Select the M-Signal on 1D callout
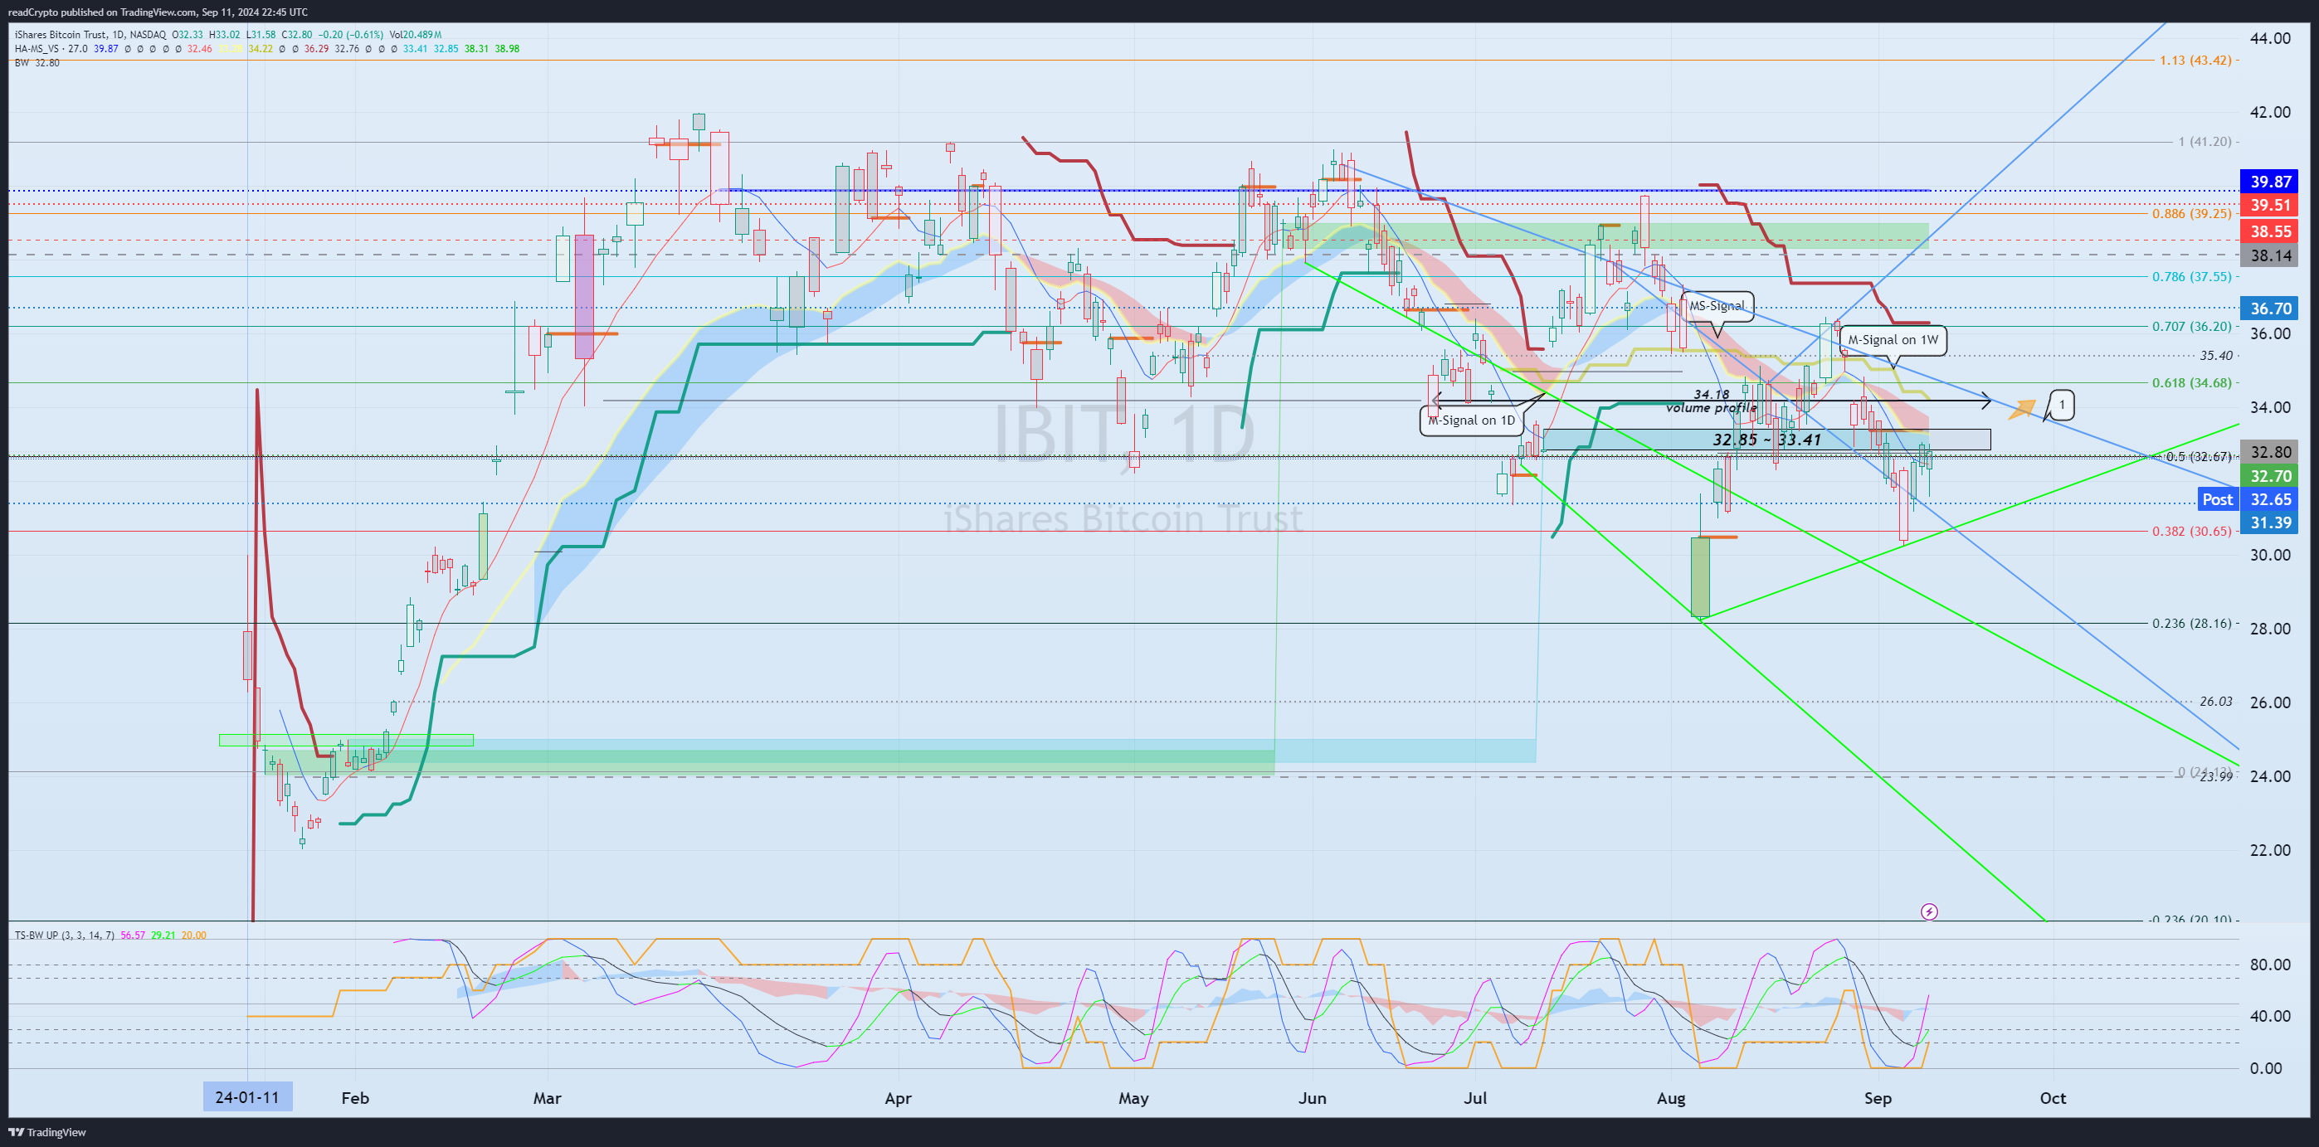Viewport: 2319px width, 1147px height. click(1472, 420)
